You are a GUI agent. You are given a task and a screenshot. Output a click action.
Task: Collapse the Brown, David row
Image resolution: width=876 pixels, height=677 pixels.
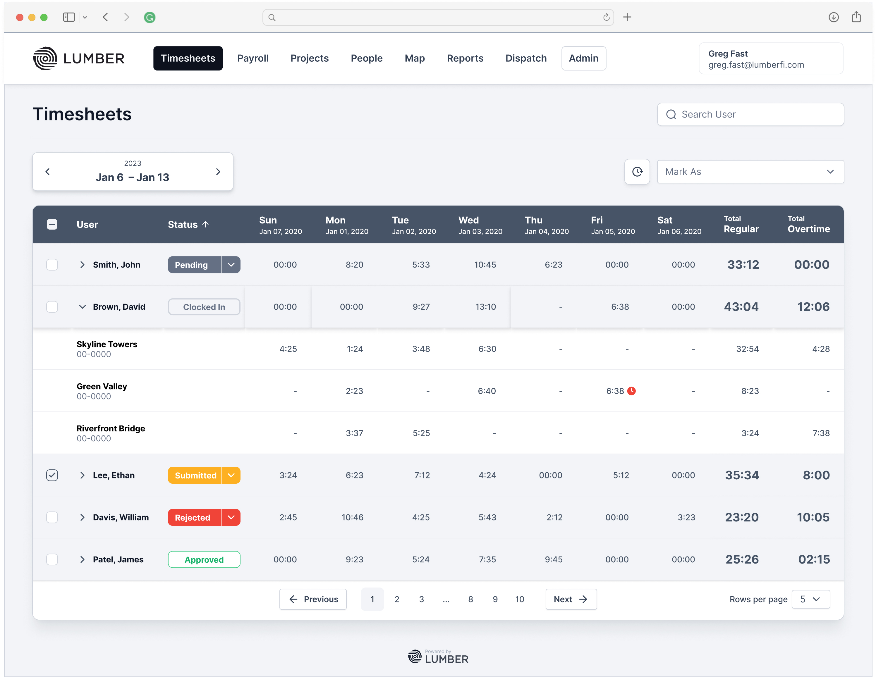(82, 307)
